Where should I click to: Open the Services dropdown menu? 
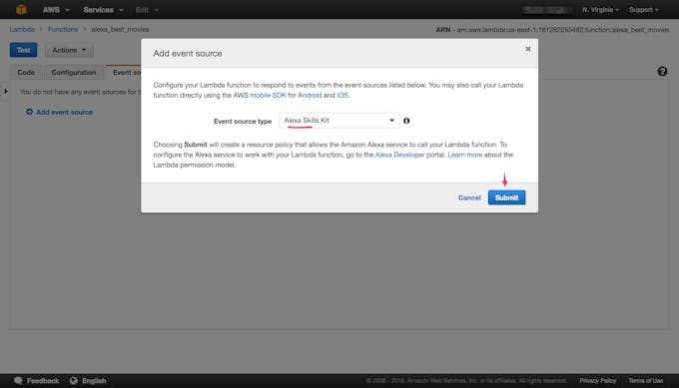103,10
